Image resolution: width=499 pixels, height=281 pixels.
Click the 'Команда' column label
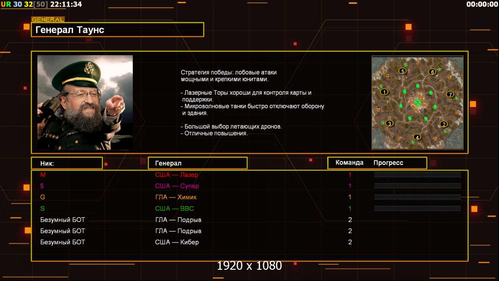[349, 163]
